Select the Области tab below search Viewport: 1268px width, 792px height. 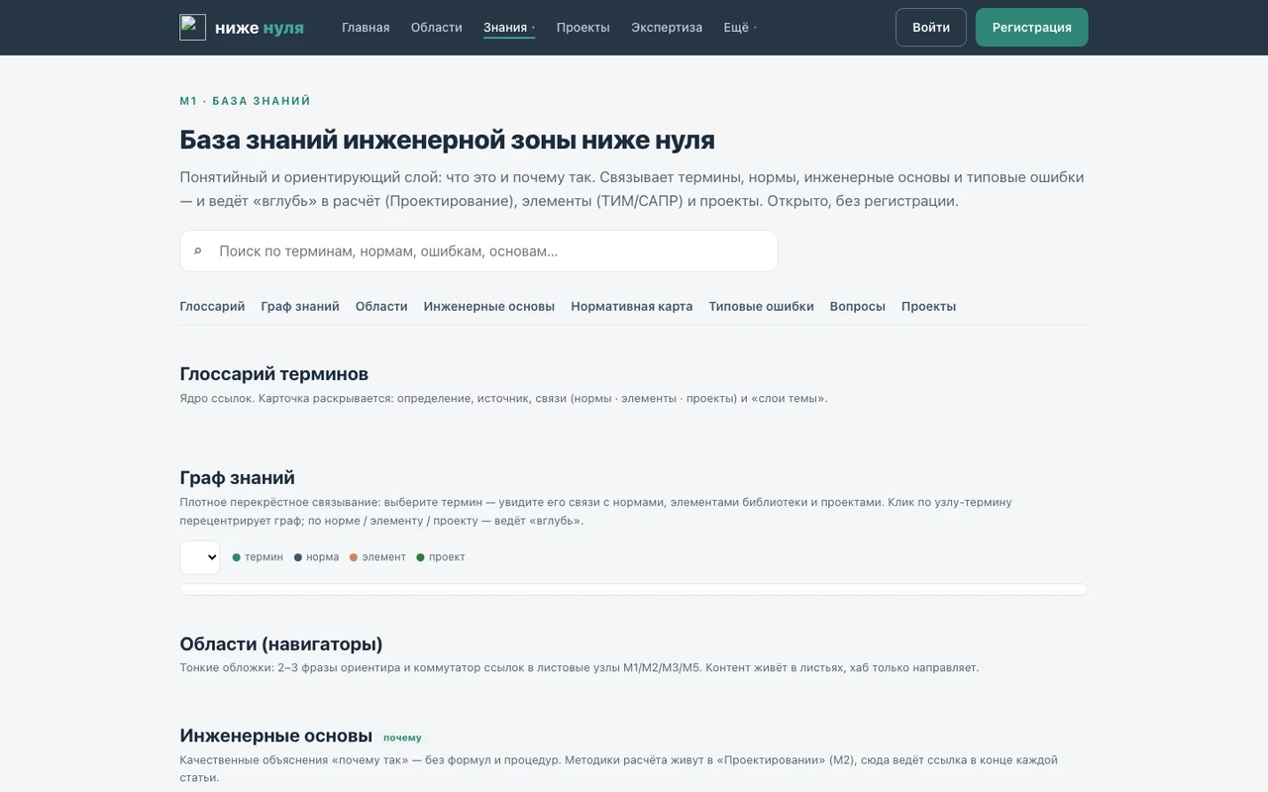click(x=381, y=307)
